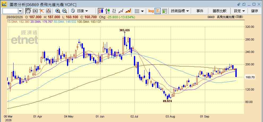The height and width of the screenshot is (122, 263).
Task: Click the grid lines icon
Action: (x=137, y=11)
